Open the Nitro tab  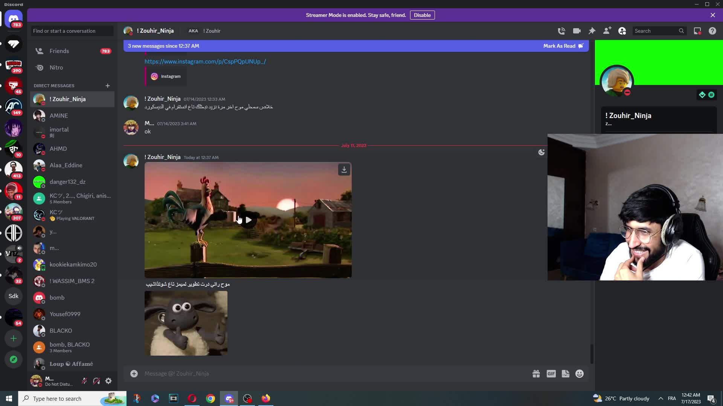pyautogui.click(x=56, y=68)
